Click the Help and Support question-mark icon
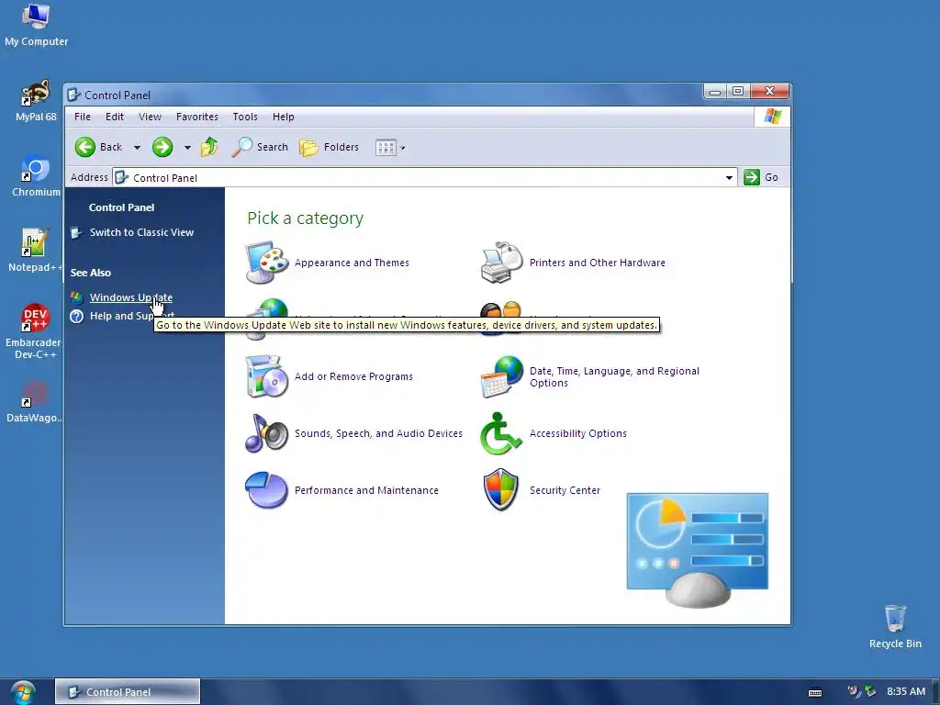The width and height of the screenshot is (940, 705). tap(77, 316)
